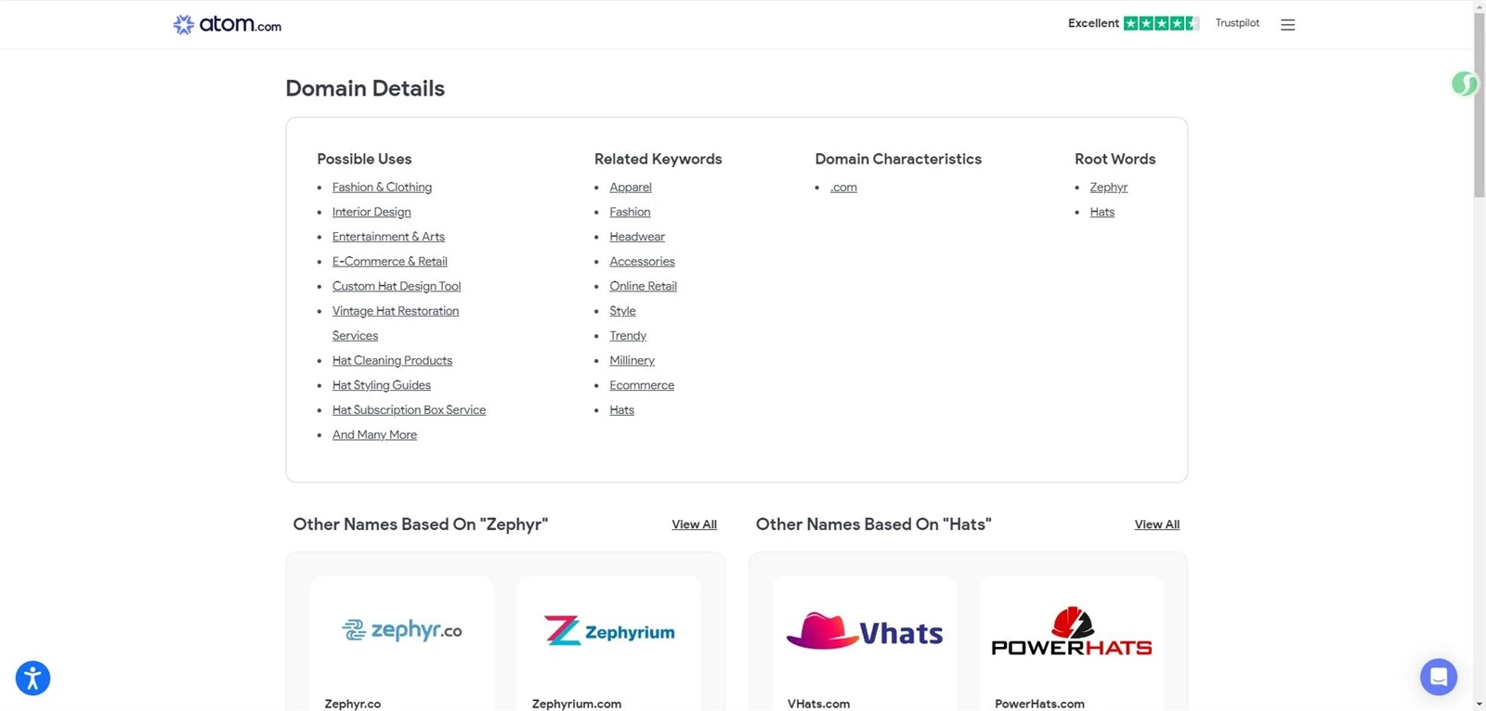Open the chat widget icon

tap(1439, 677)
